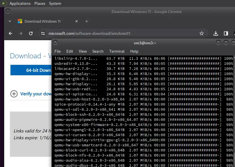Click the qemu-ui-opengl-8.2.0-3-x86_64 line

tap(143, 130)
